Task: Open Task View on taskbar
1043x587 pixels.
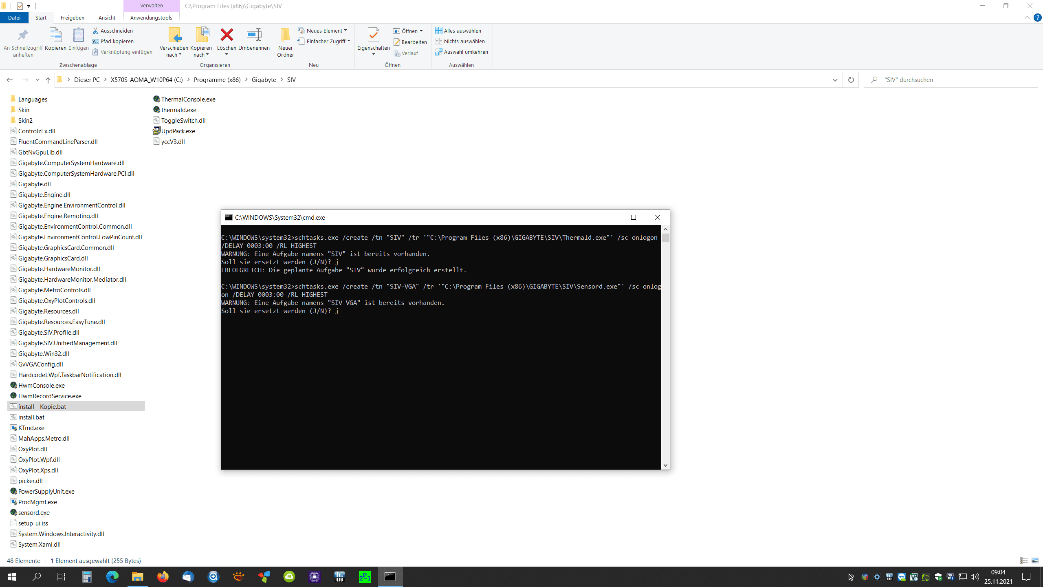Action: pyautogui.click(x=61, y=577)
